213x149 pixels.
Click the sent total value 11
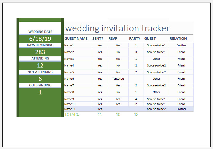[x=100, y=114]
